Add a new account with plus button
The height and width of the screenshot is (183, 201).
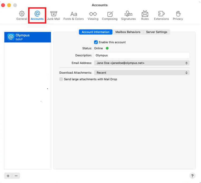(x=8, y=176)
